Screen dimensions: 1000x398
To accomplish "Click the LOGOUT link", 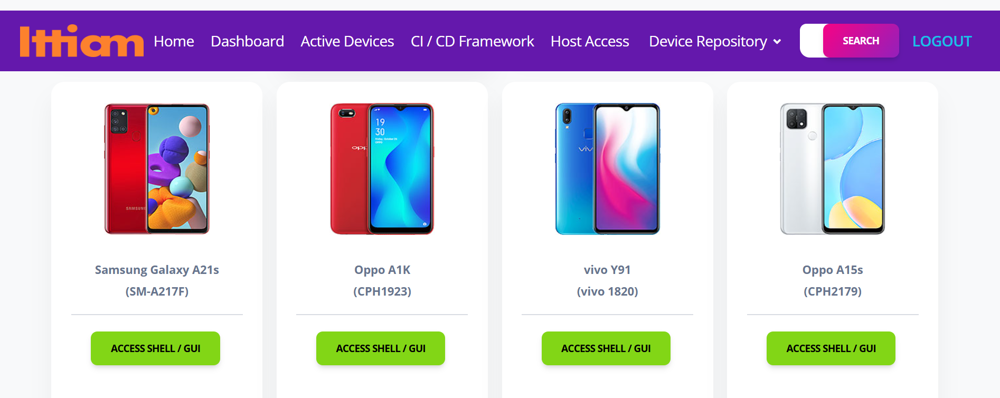I will [x=942, y=41].
